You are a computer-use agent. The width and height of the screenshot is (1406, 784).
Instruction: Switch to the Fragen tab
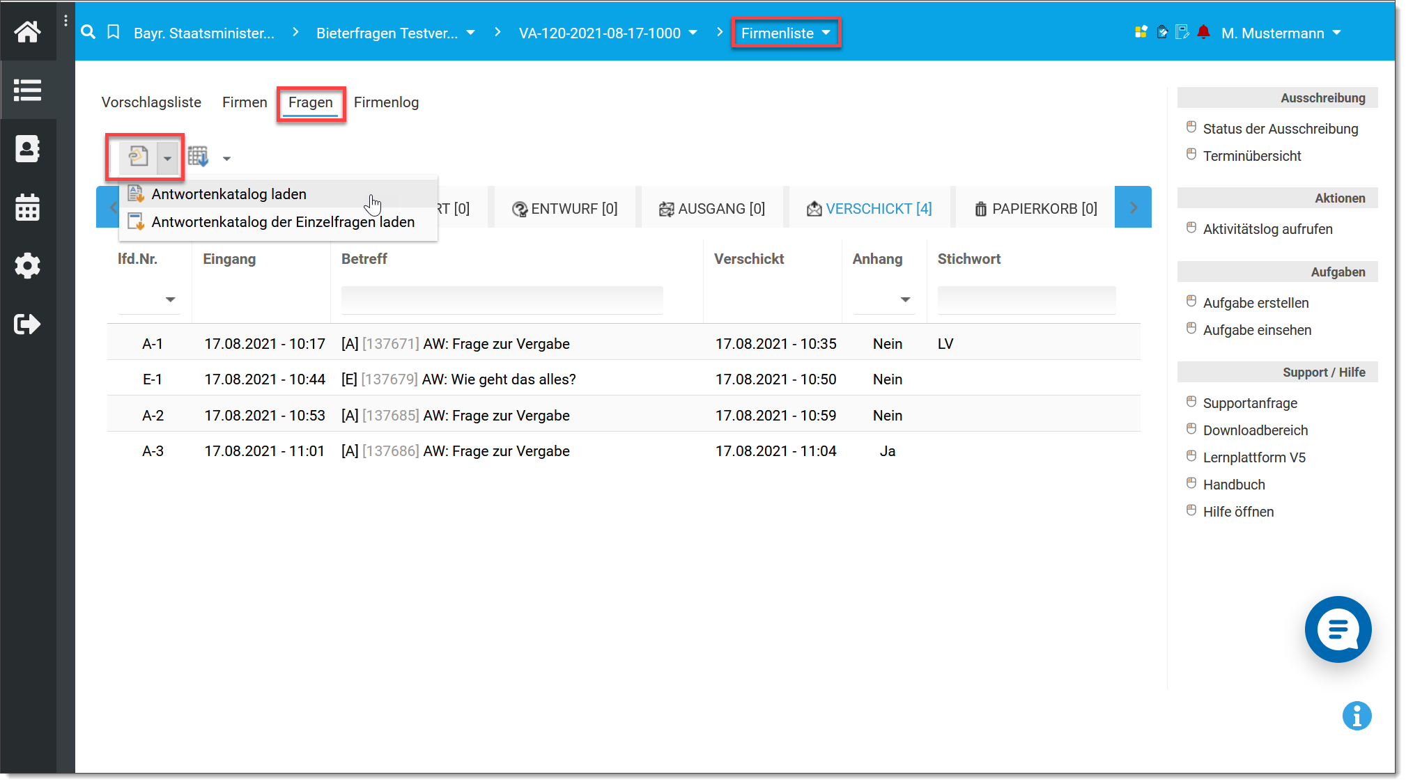coord(311,102)
